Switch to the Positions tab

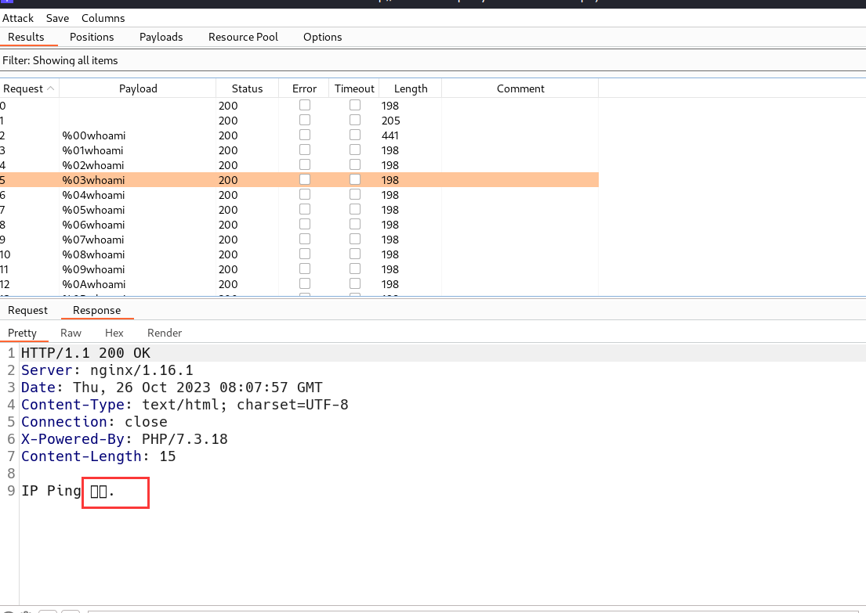click(x=92, y=37)
